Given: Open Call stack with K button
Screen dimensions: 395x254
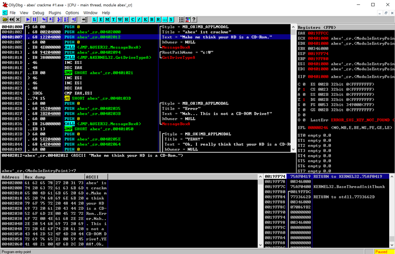Looking at the screenshot, I should pyautogui.click(x=146, y=19).
